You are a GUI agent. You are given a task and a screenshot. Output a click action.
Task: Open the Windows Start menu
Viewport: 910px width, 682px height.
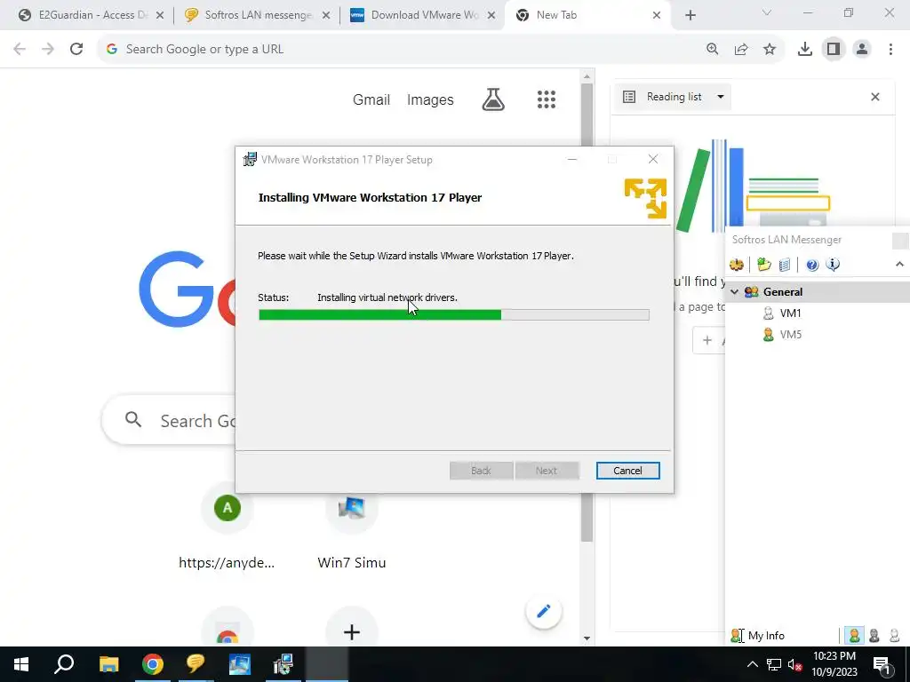coord(21,664)
